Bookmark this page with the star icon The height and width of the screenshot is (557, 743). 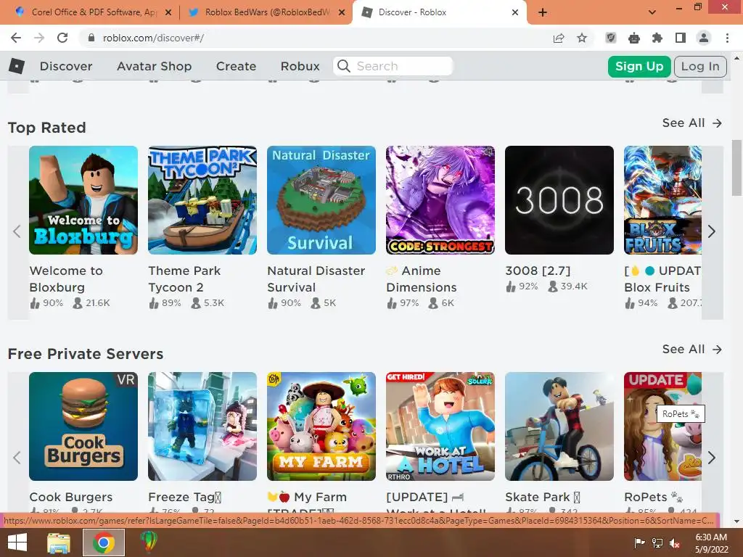click(x=582, y=38)
